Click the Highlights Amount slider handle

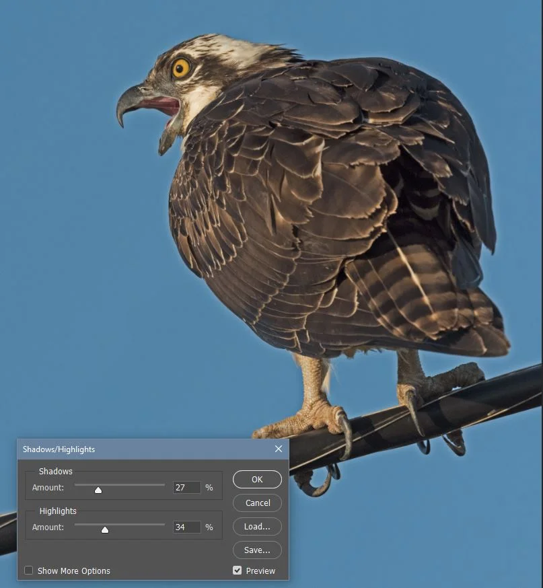(105, 529)
